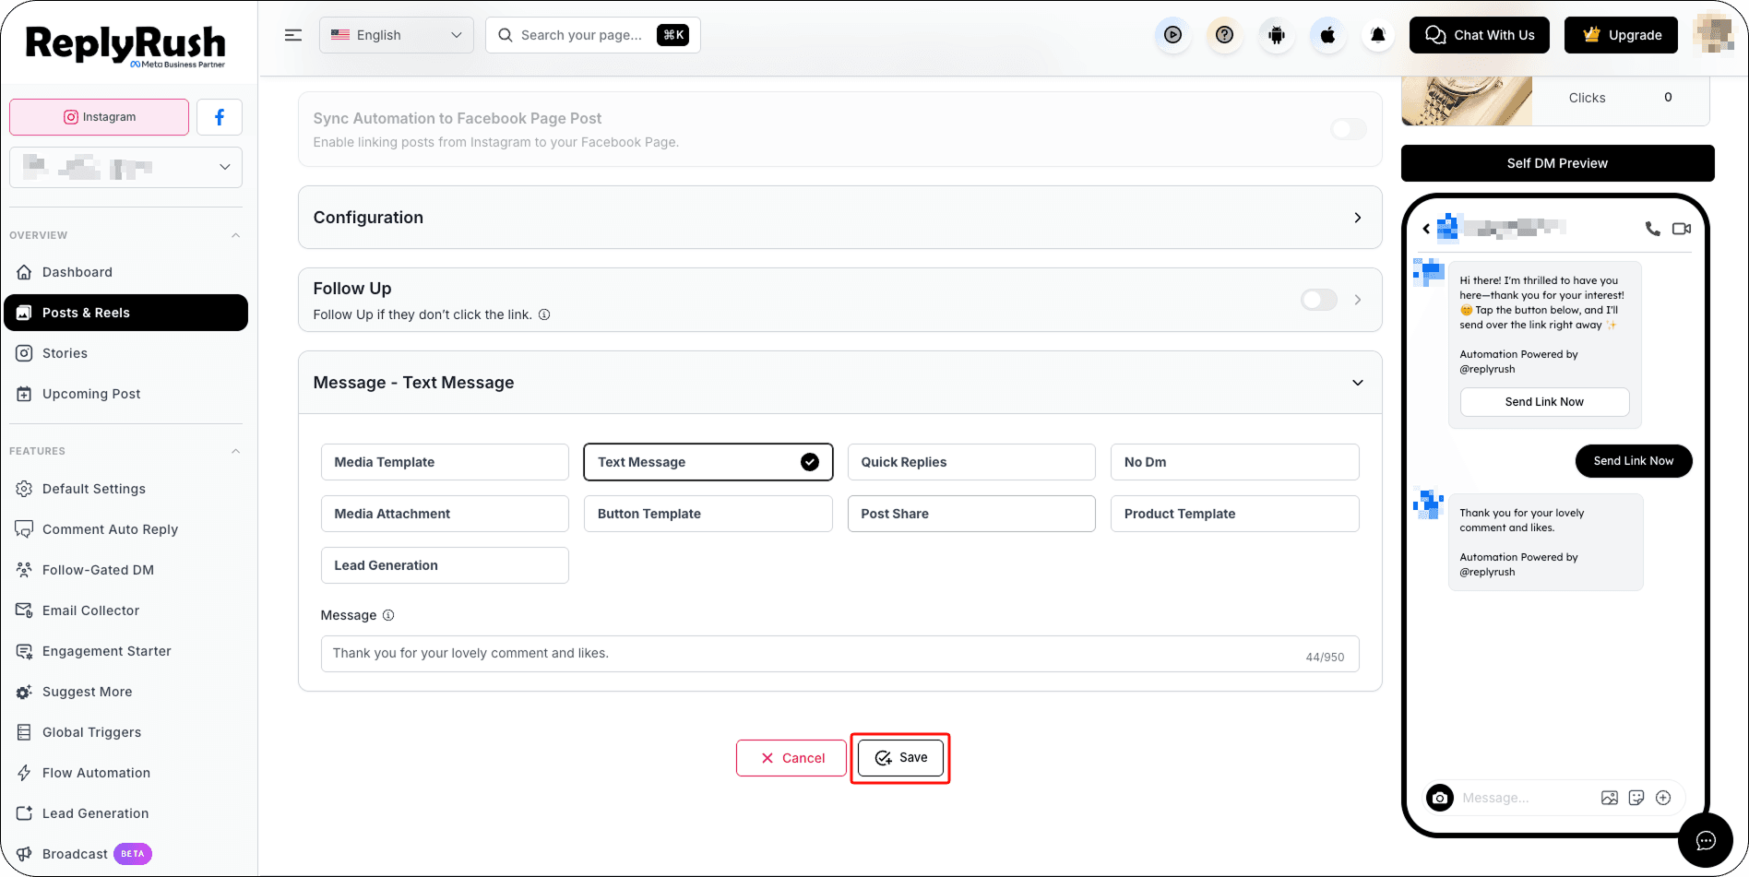Screen dimensions: 1749x877
Task: Open the help question mark icon
Action: point(1224,35)
